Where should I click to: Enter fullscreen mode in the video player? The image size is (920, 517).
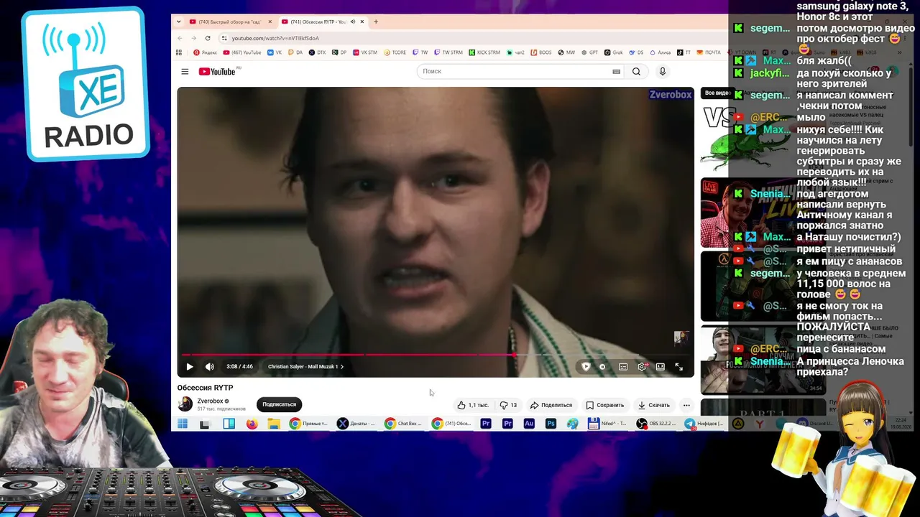coord(678,366)
